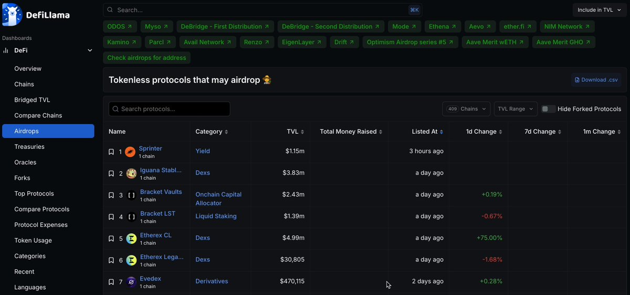Click the Bracket Vaults logo icon
Screen dimensions: 630x295
131,195
